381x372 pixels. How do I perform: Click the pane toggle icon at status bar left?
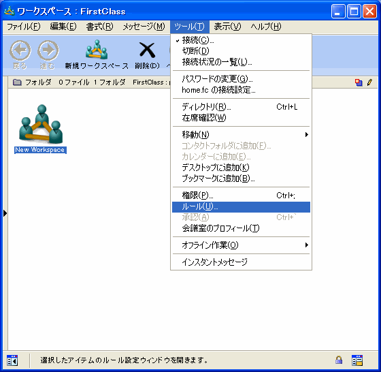(x=12, y=360)
